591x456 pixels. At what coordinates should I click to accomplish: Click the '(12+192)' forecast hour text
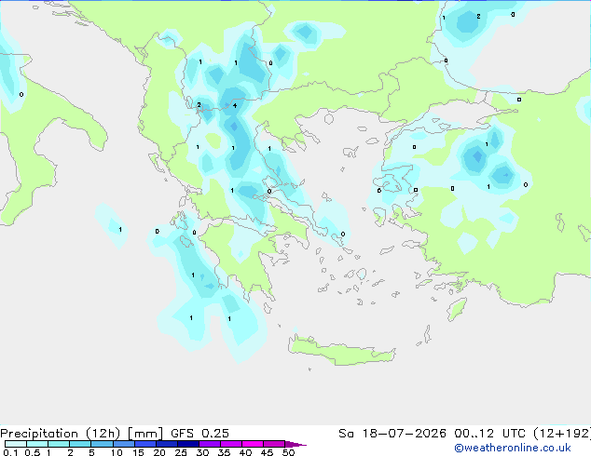(562, 434)
